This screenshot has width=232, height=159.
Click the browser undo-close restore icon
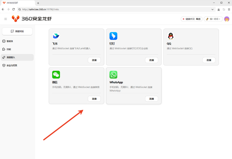pyautogui.click(x=224, y=9)
